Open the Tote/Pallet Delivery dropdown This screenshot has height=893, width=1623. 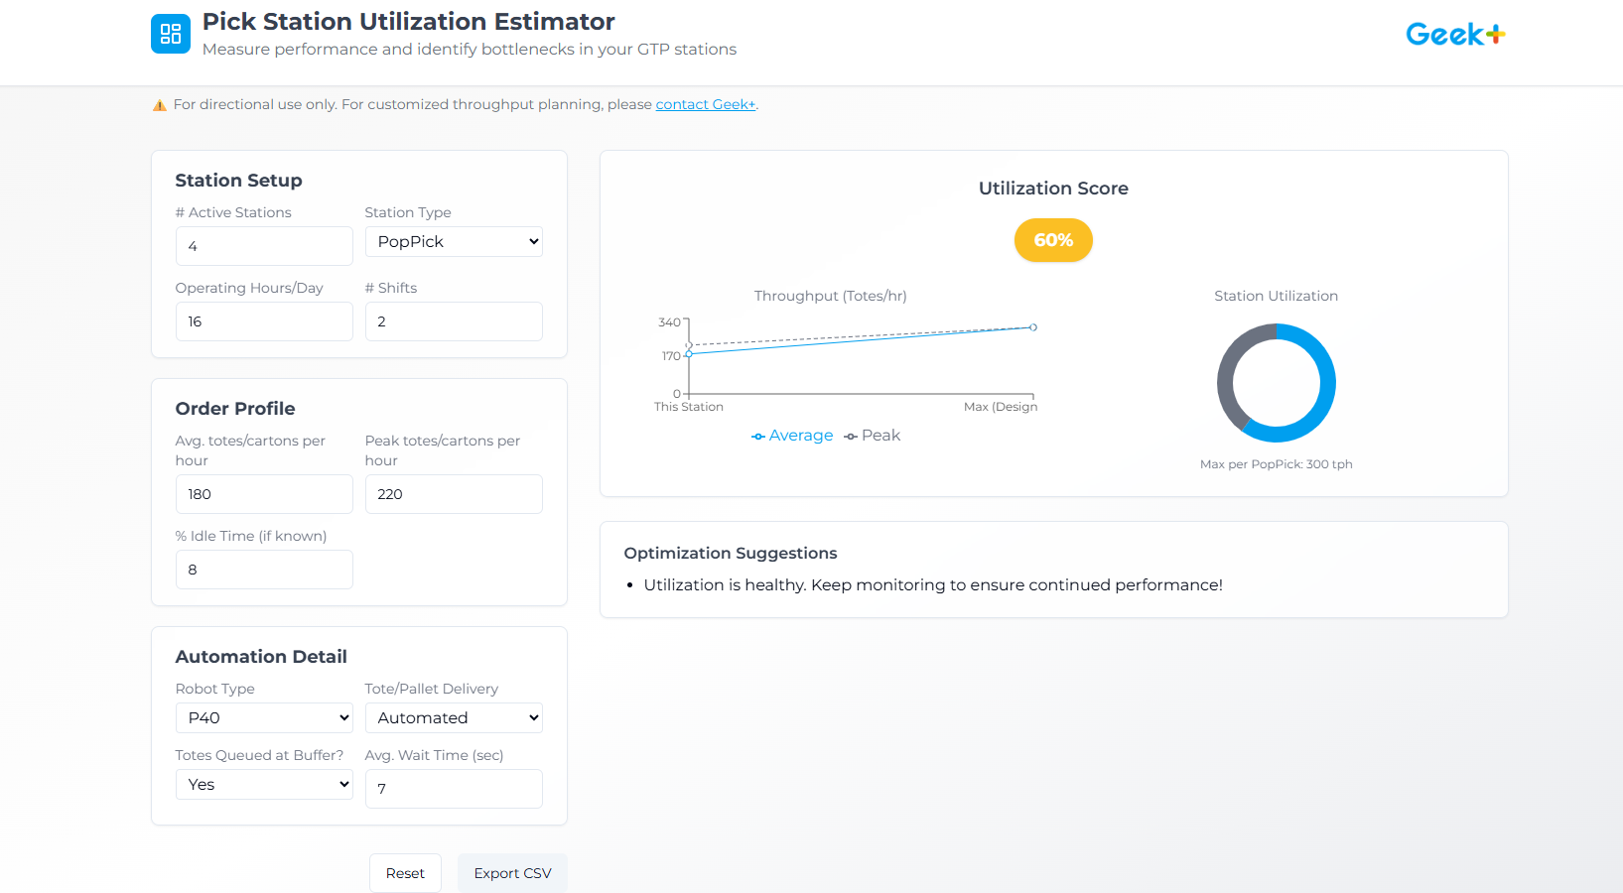[454, 717]
